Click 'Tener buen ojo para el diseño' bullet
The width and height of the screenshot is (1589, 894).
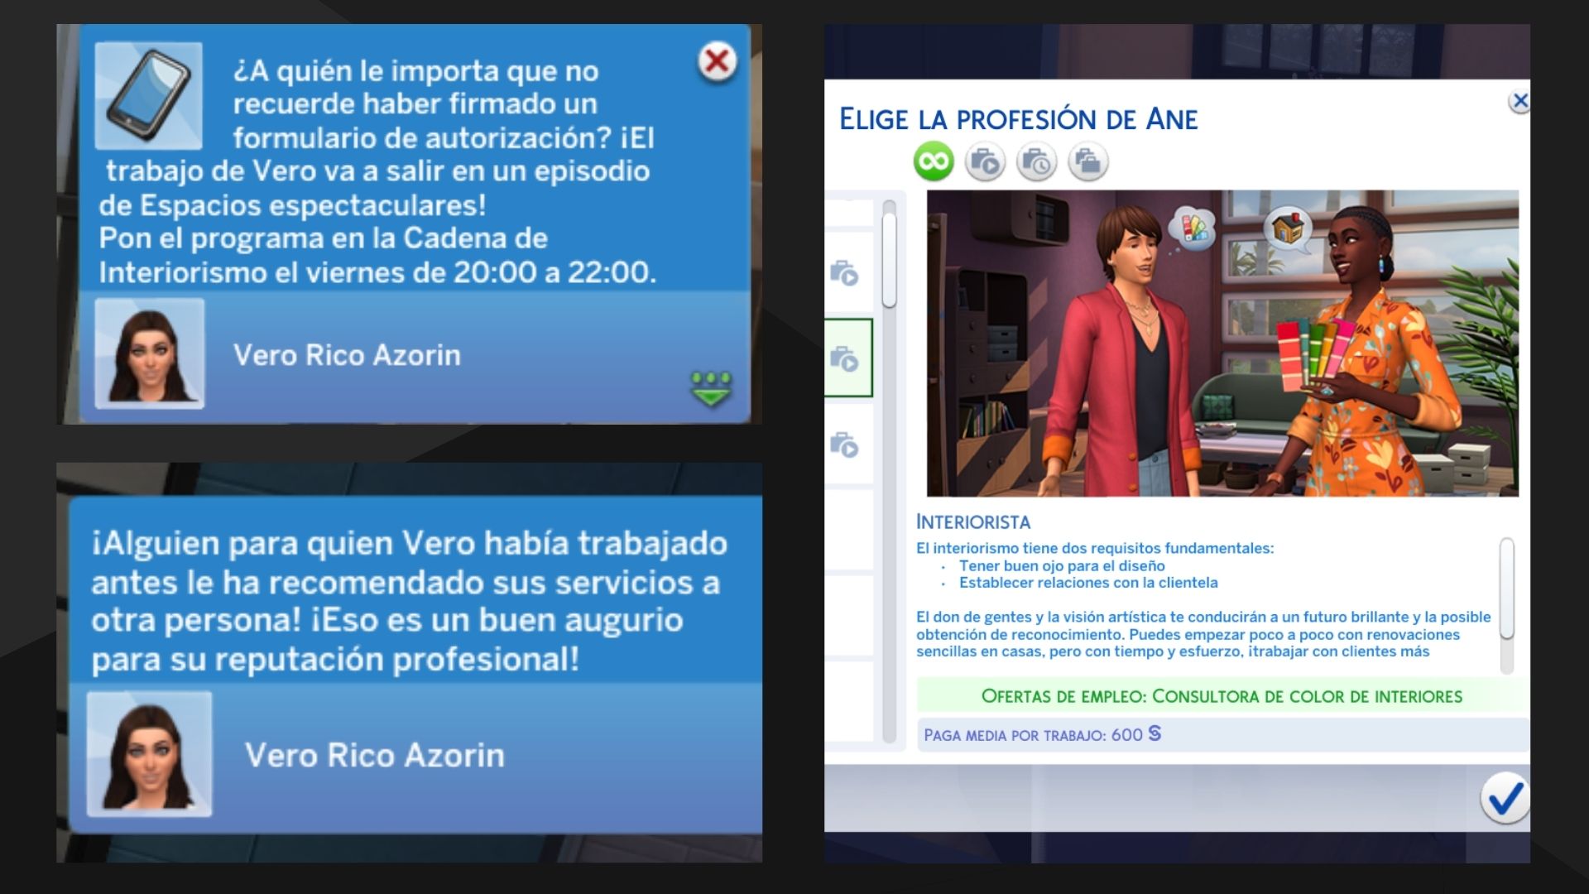(x=1062, y=566)
